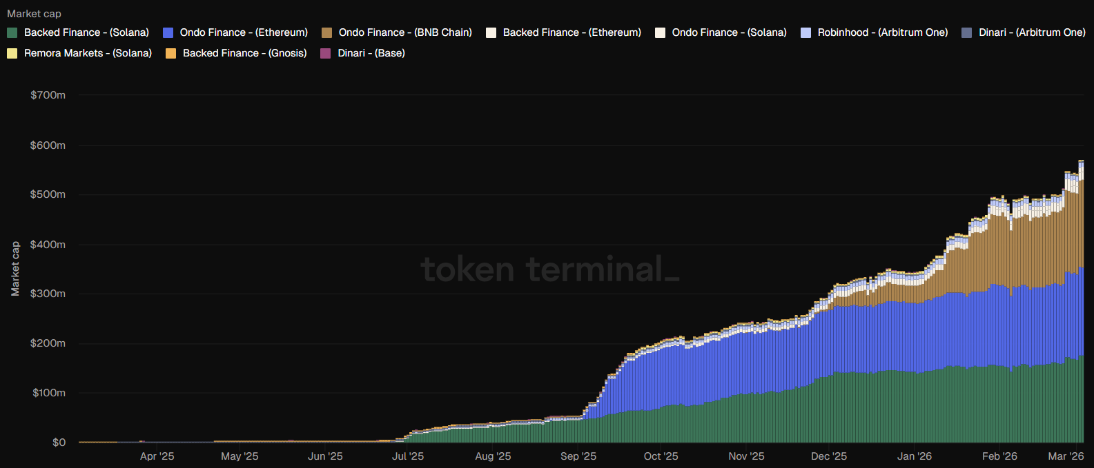Click the $200m y-axis label
Image resolution: width=1094 pixels, height=468 pixels.
pos(48,343)
